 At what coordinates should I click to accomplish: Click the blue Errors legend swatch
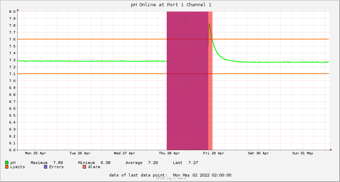[45, 167]
